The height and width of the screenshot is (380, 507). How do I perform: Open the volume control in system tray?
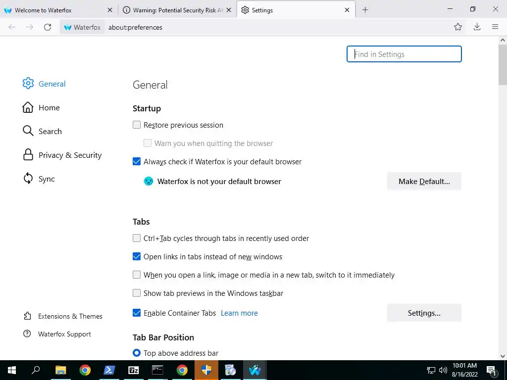443,370
